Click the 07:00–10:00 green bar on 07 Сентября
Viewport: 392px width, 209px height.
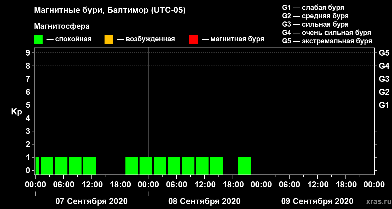click(75, 166)
